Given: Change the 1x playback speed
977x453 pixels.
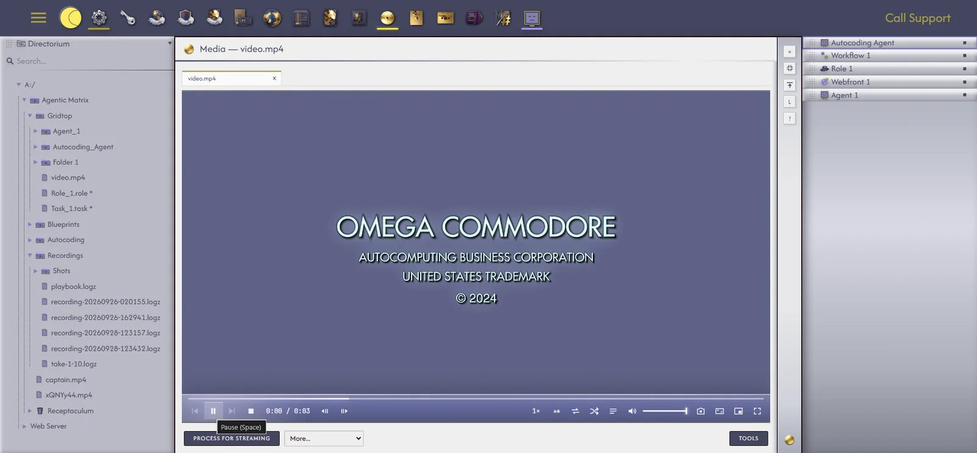Looking at the screenshot, I should coord(536,411).
